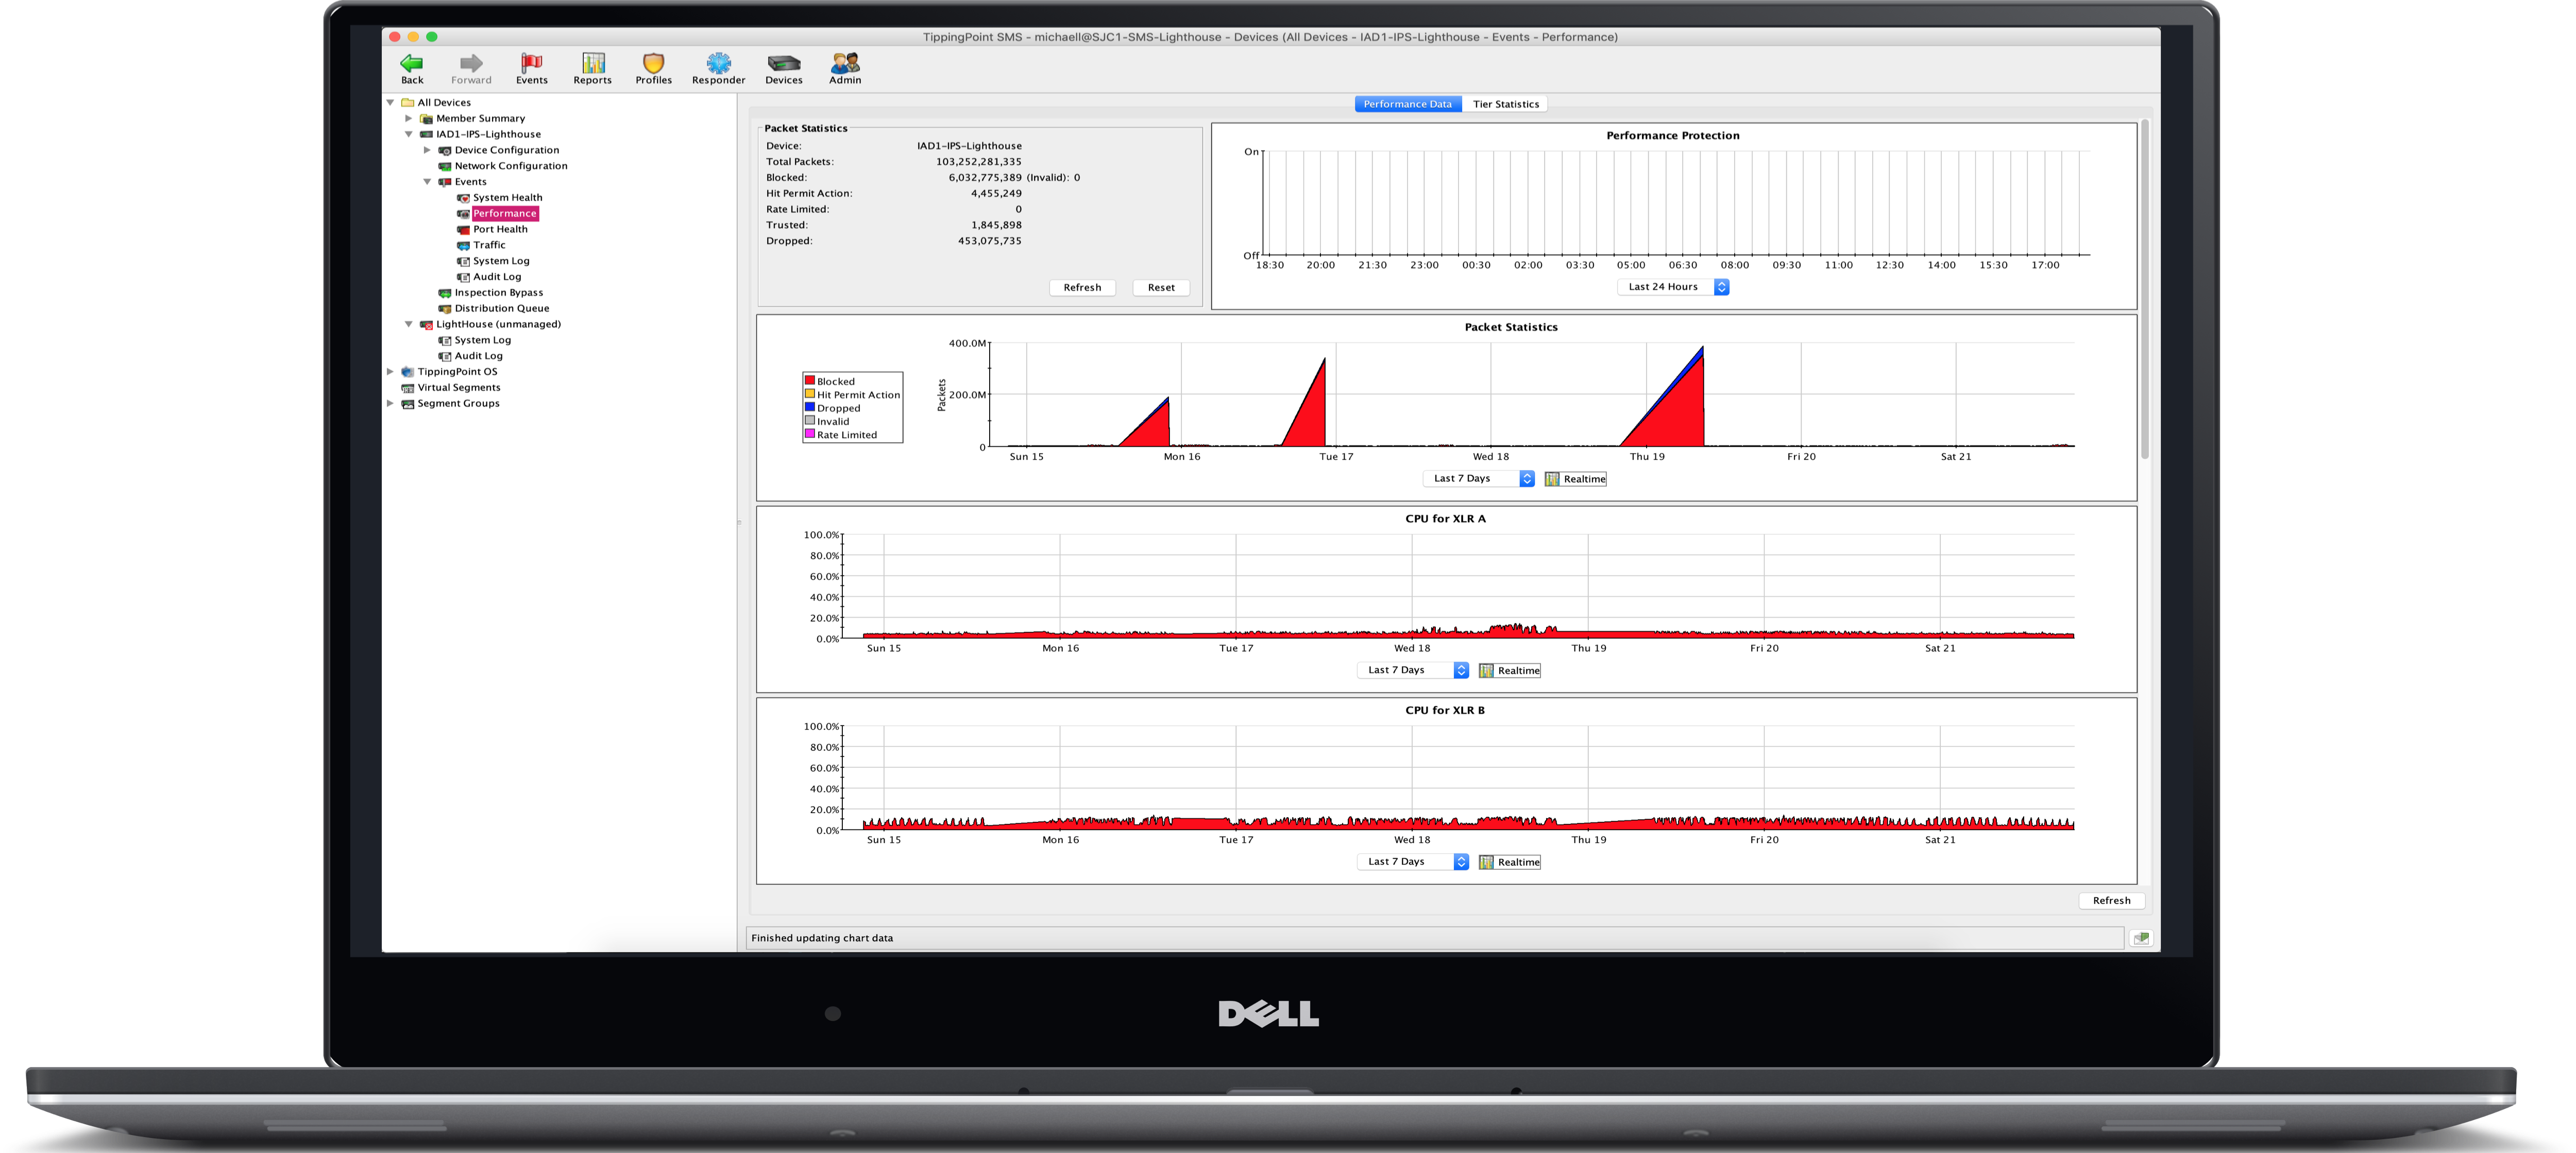Open the Admin users icon
Viewport: 2576px width, 1153px height.
tap(845, 63)
